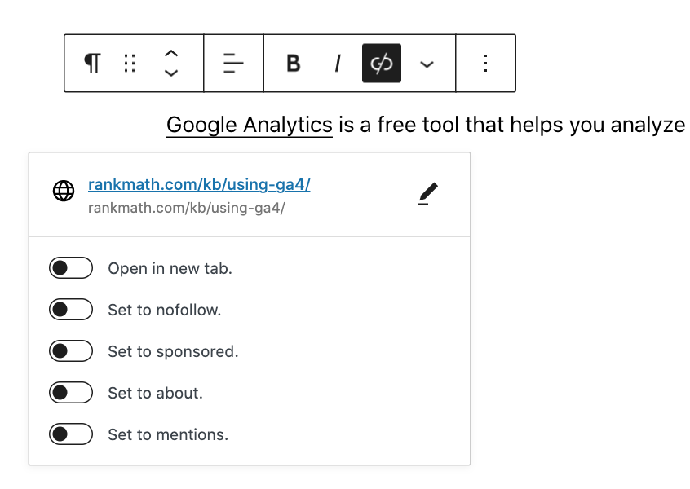Enable the Set to mentions toggle
This screenshot has height=489, width=690.
click(x=71, y=434)
